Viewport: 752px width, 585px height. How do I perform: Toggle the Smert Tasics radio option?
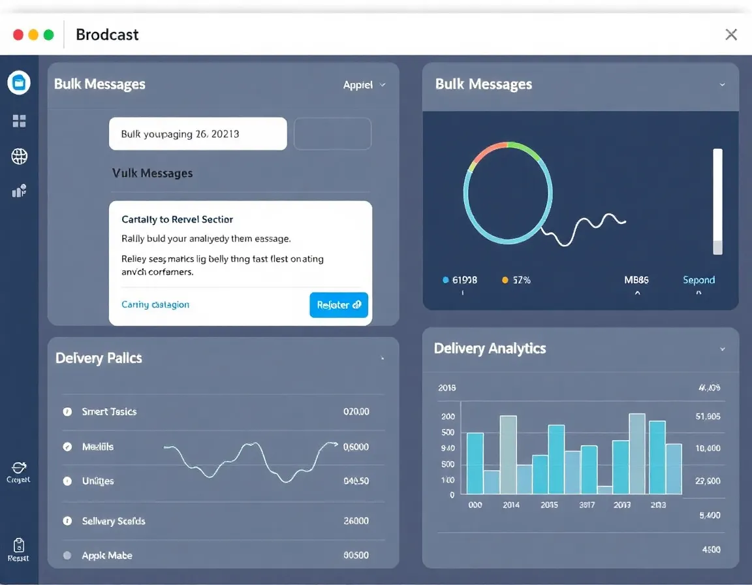[67, 412]
